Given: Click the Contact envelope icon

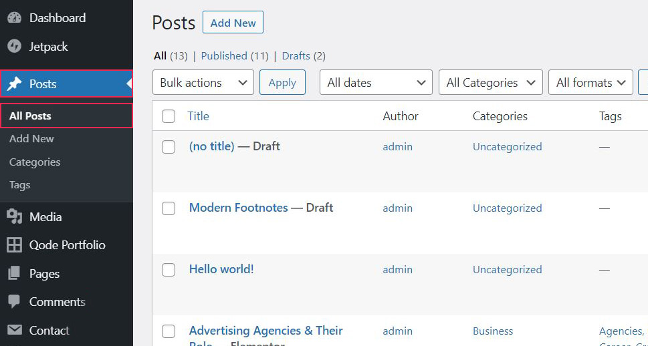Looking at the screenshot, I should (15, 330).
